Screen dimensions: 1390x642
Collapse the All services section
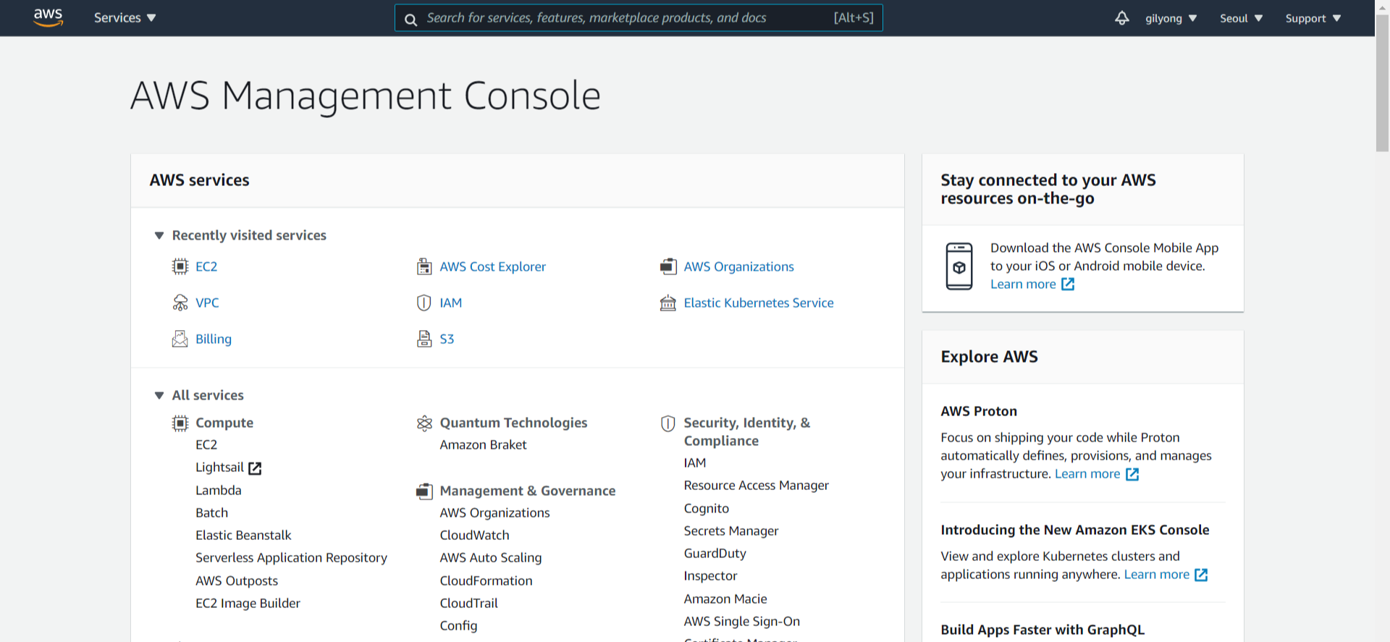159,395
